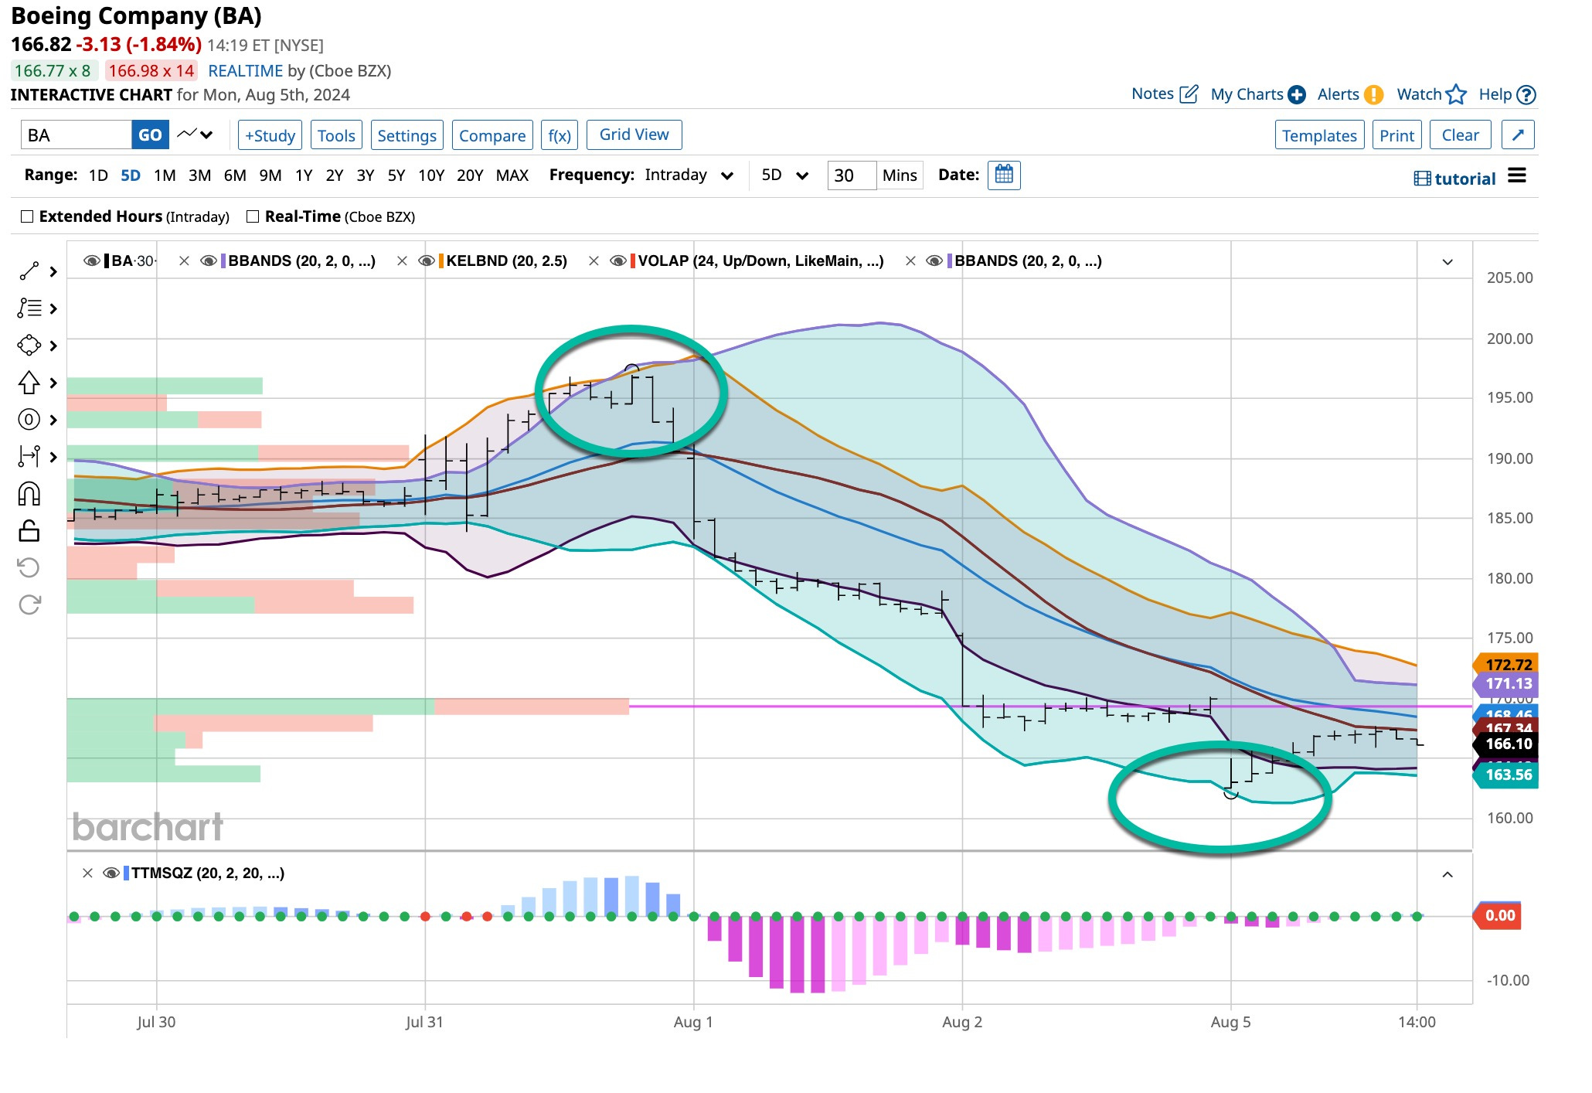1592x1093 pixels.
Task: Open Templates menu
Action: click(x=1319, y=135)
